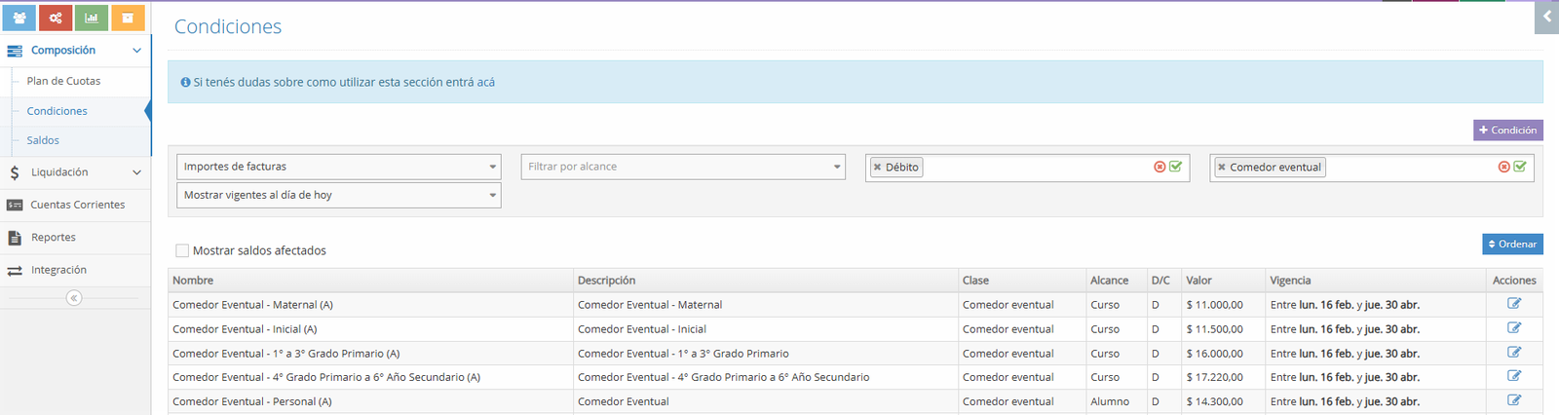Open the red settings gears icon

click(x=56, y=18)
